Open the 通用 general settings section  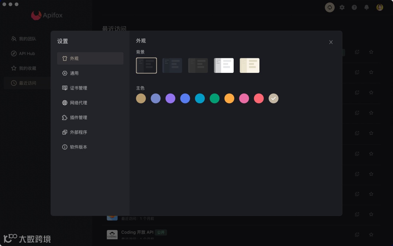click(x=90, y=73)
